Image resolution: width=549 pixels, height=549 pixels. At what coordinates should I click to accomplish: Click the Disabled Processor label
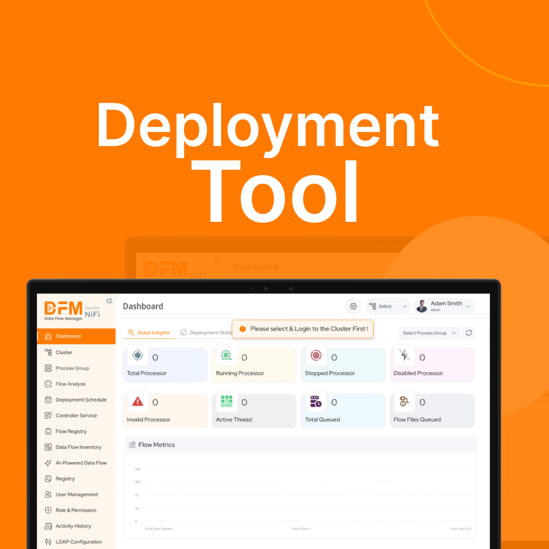pyautogui.click(x=418, y=373)
